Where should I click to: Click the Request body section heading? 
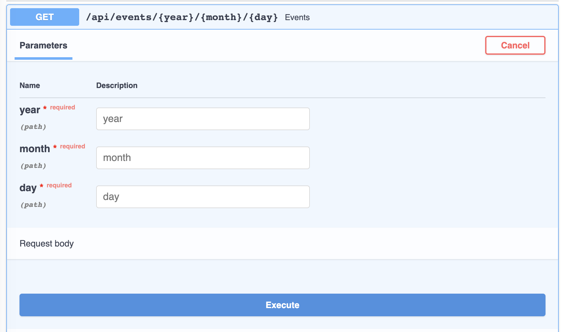click(x=47, y=244)
